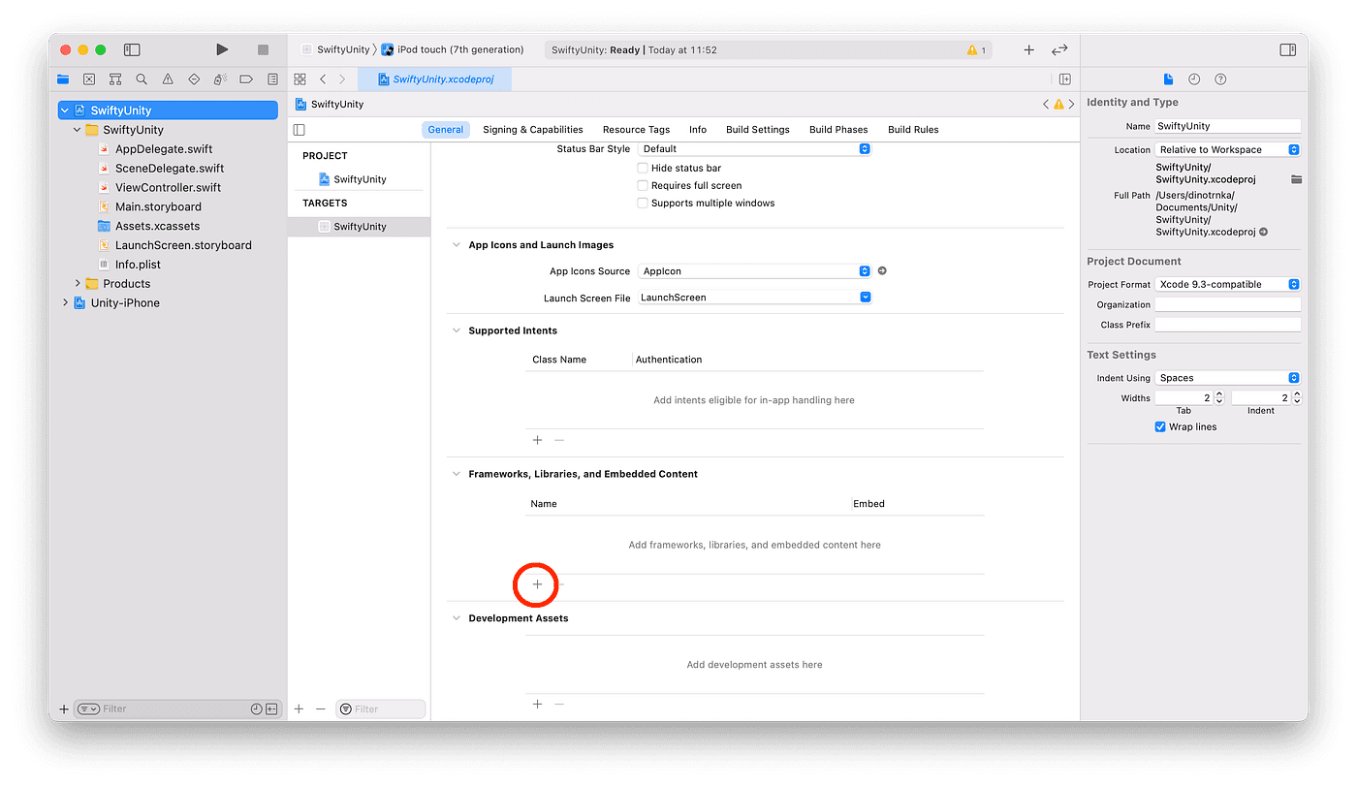Open the Test navigator diamond icon
1357x786 pixels.
point(194,79)
